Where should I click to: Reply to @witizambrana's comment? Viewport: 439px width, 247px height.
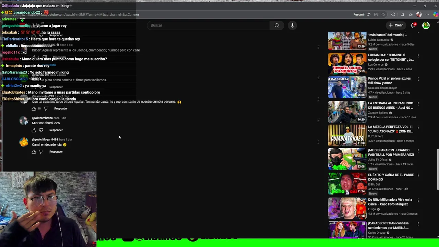tap(56, 130)
